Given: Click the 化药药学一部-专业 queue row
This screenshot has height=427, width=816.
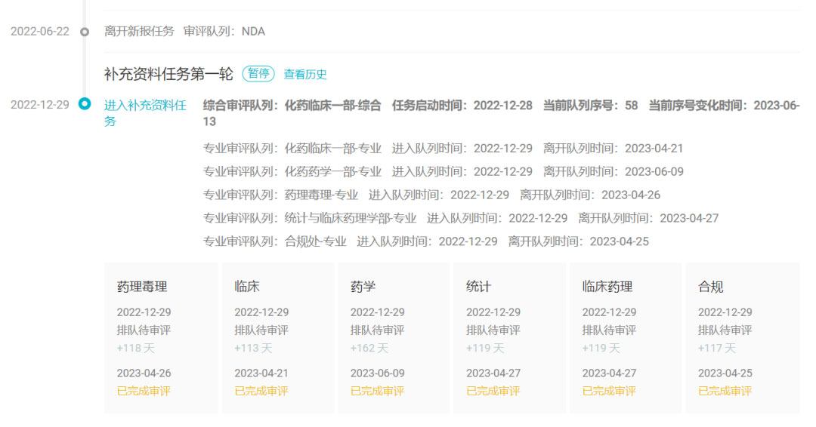Looking at the screenshot, I should (443, 171).
